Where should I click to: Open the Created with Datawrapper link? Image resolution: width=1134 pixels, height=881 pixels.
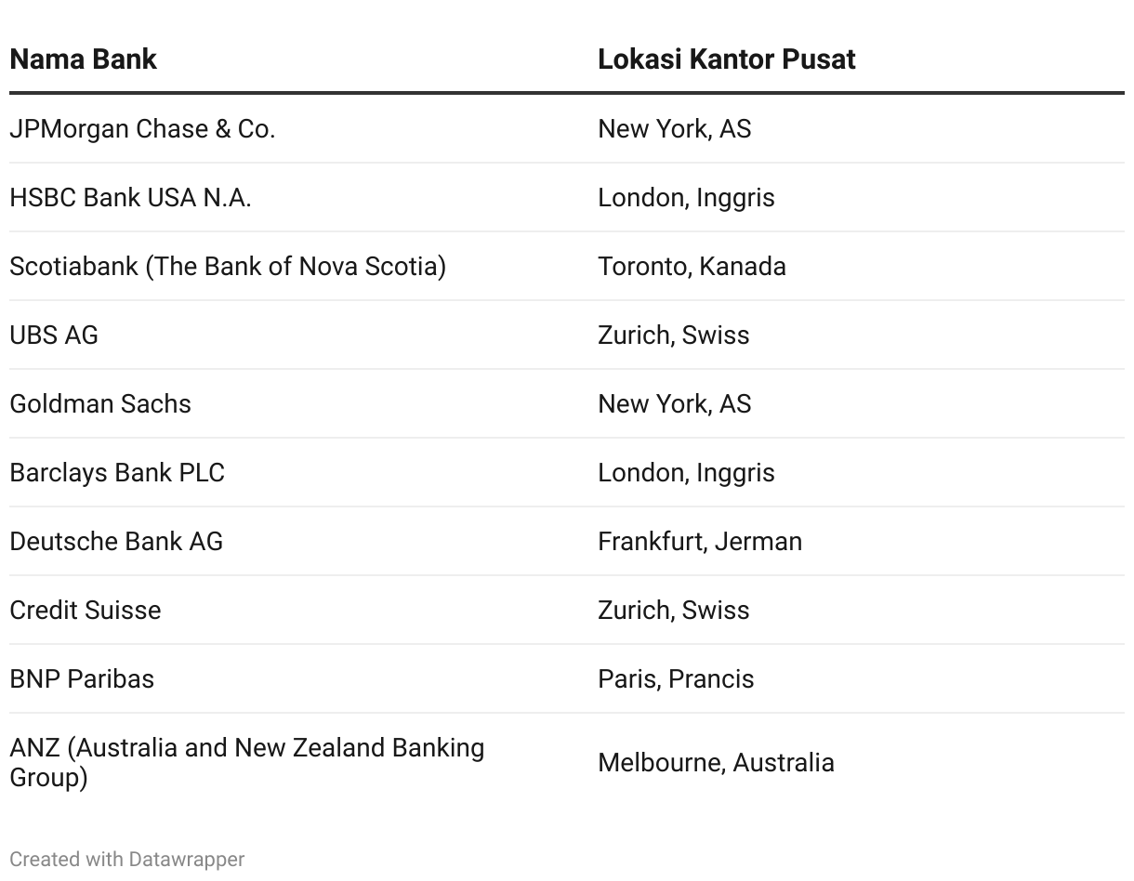(x=127, y=860)
